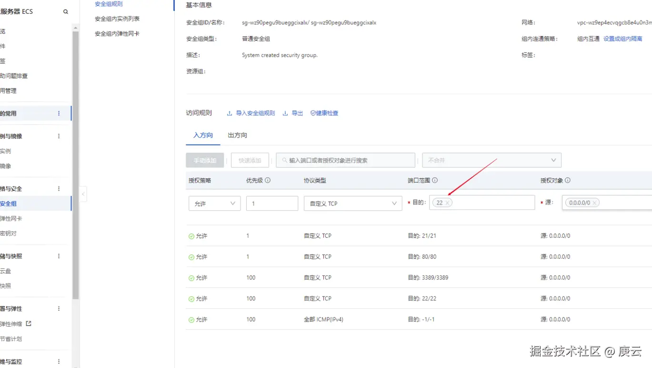Image resolution: width=652 pixels, height=368 pixels.
Task: Switch to the 入方向 tab
Action: [203, 135]
